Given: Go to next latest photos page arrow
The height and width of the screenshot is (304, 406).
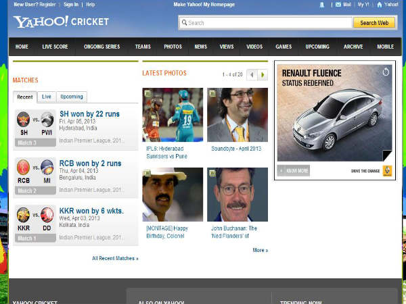Looking at the screenshot, I should [263, 74].
